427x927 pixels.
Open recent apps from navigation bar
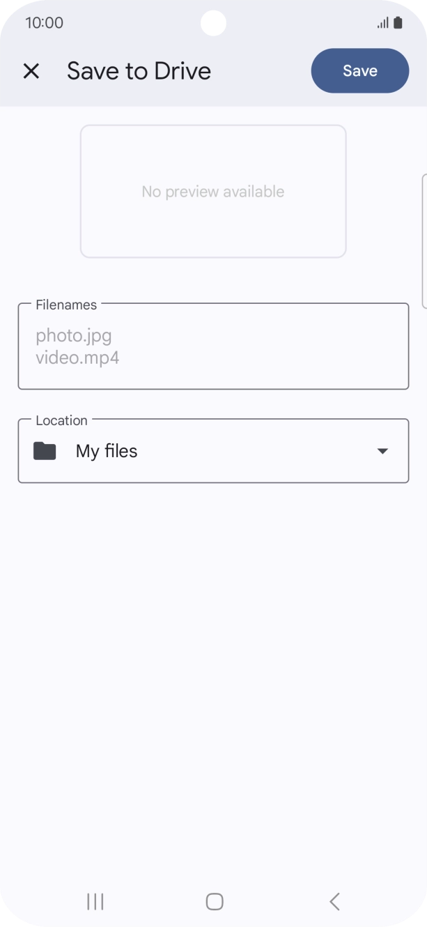point(95,901)
